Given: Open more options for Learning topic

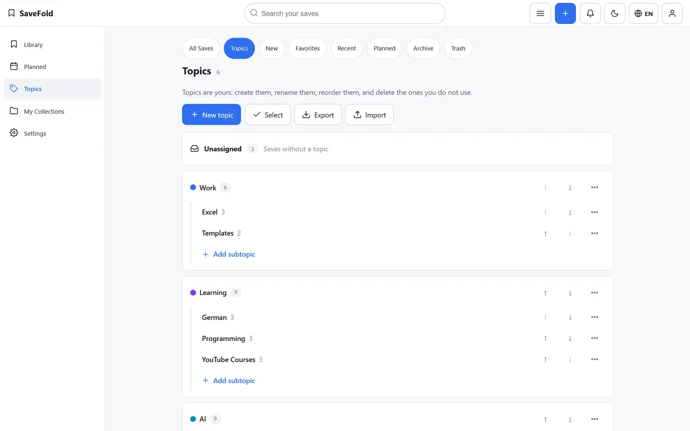Looking at the screenshot, I should 595,293.
